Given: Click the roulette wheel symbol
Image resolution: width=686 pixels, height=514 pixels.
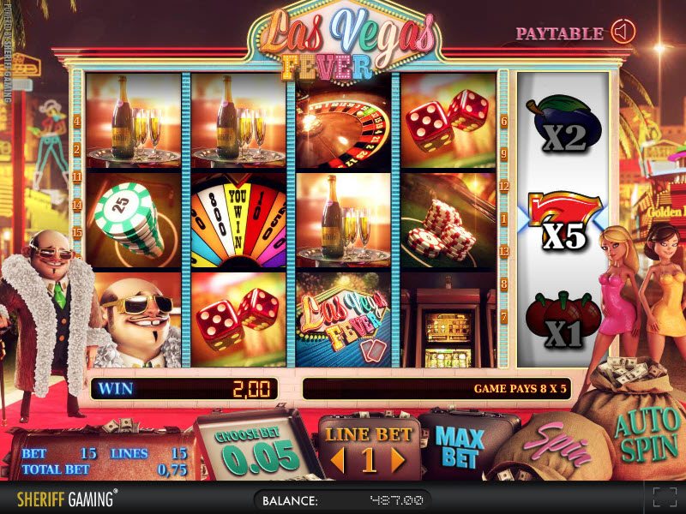Looking at the screenshot, I should 344,121.
